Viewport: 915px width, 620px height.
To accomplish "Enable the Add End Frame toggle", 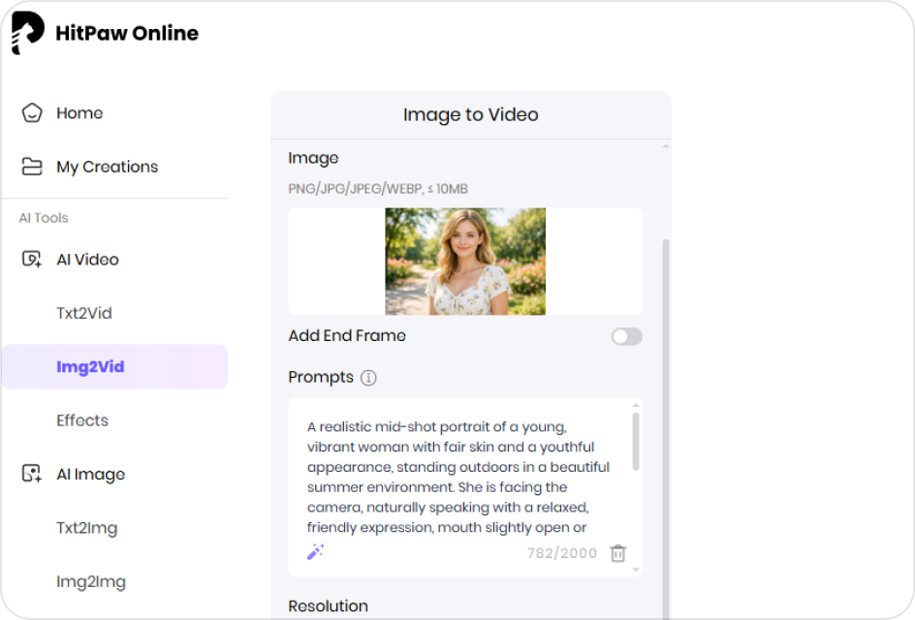I will (626, 336).
